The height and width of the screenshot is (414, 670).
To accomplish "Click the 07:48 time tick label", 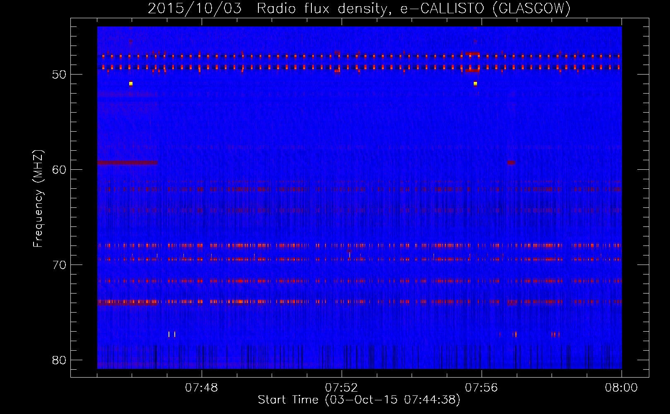I will tap(202, 388).
